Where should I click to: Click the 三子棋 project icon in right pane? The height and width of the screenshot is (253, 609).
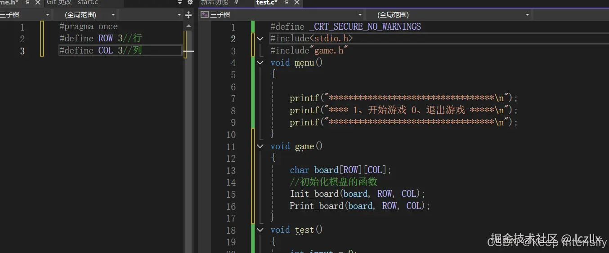point(205,15)
